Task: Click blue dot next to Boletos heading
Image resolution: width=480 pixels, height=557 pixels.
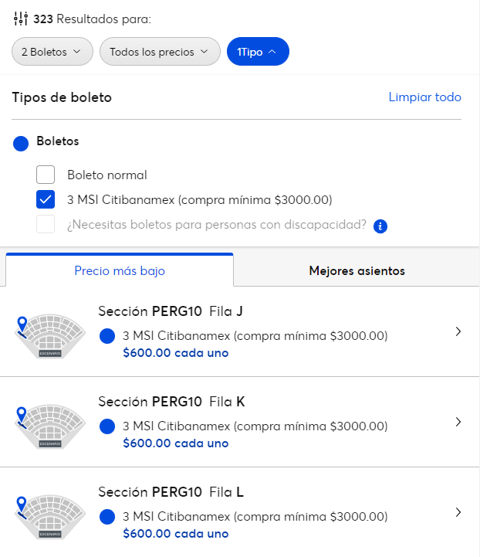Action: pos(21,143)
